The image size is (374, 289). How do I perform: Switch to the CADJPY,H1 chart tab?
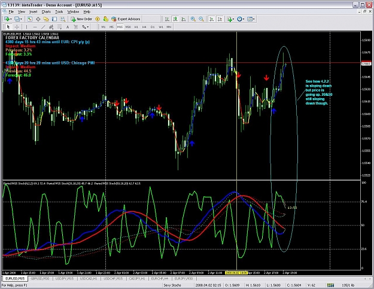(137, 278)
